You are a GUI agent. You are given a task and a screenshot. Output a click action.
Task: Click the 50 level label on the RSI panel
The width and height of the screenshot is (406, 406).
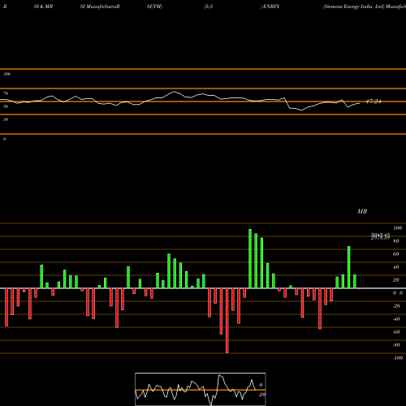[6, 106]
